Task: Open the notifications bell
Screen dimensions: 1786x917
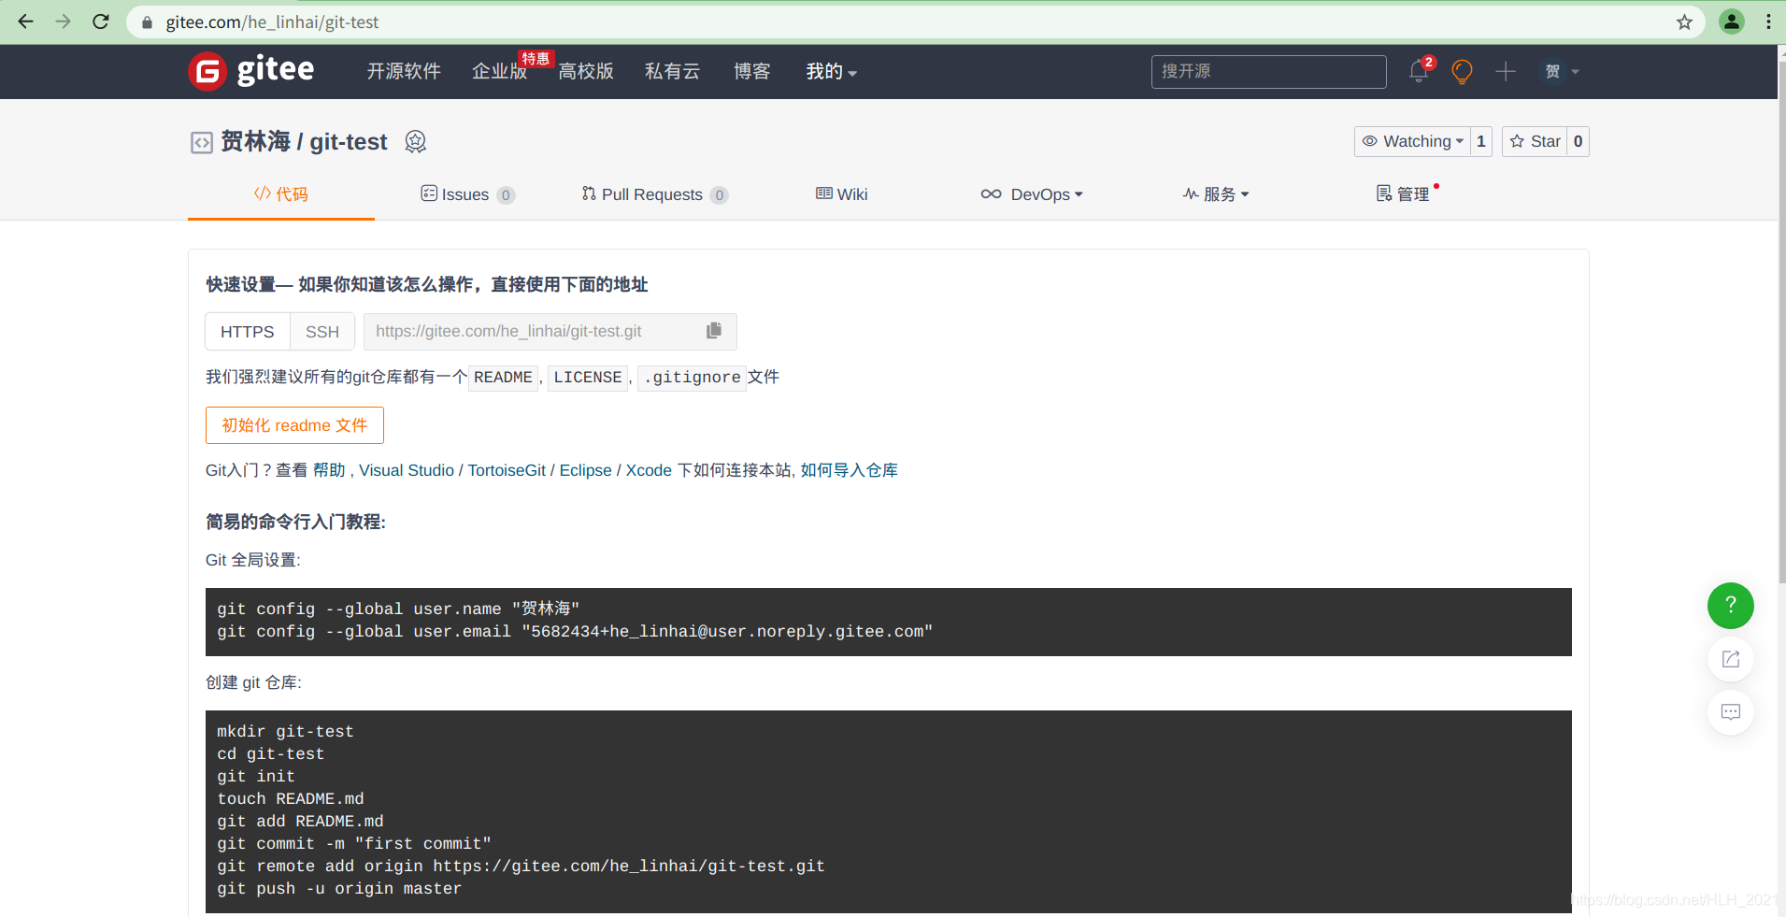Action: click(x=1419, y=71)
